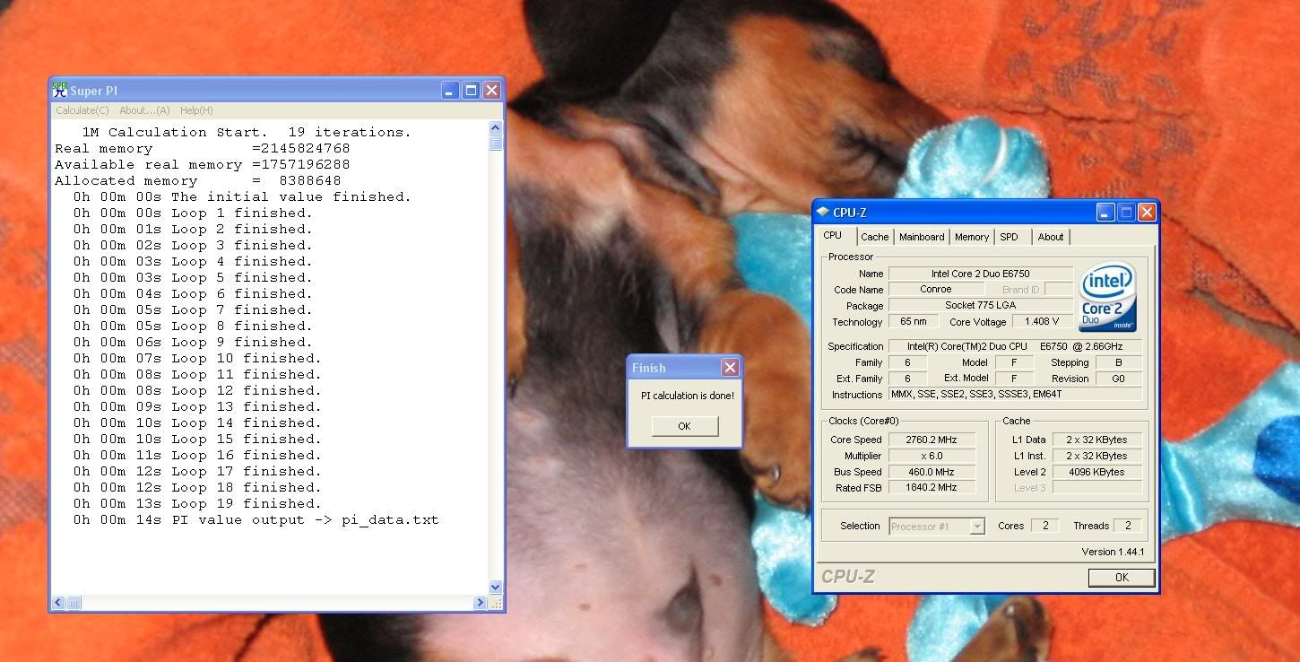Screen dimensions: 1300x662
Task: Click the Technology value '65 nm'
Action: click(x=912, y=322)
